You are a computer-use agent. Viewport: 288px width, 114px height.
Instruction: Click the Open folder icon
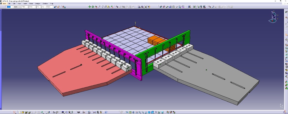point(23,112)
